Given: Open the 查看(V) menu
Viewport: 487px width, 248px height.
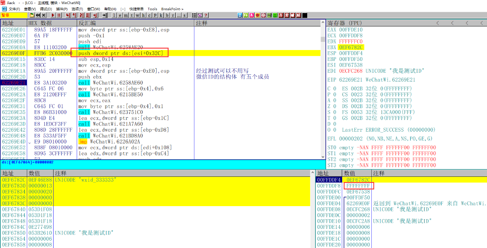Looking at the screenshot, I should pyautogui.click(x=30, y=9).
